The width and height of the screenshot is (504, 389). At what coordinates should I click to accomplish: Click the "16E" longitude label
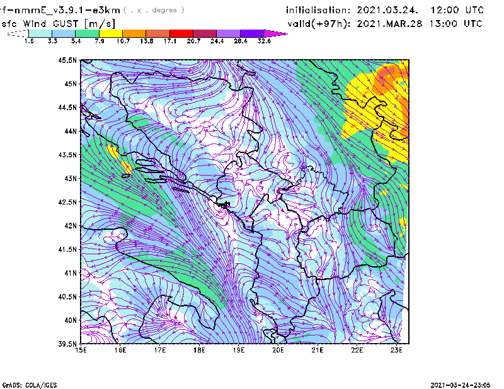[x=120, y=350]
